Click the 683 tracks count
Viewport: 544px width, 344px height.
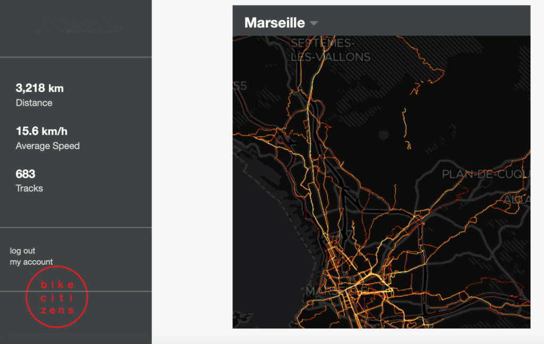coord(25,174)
